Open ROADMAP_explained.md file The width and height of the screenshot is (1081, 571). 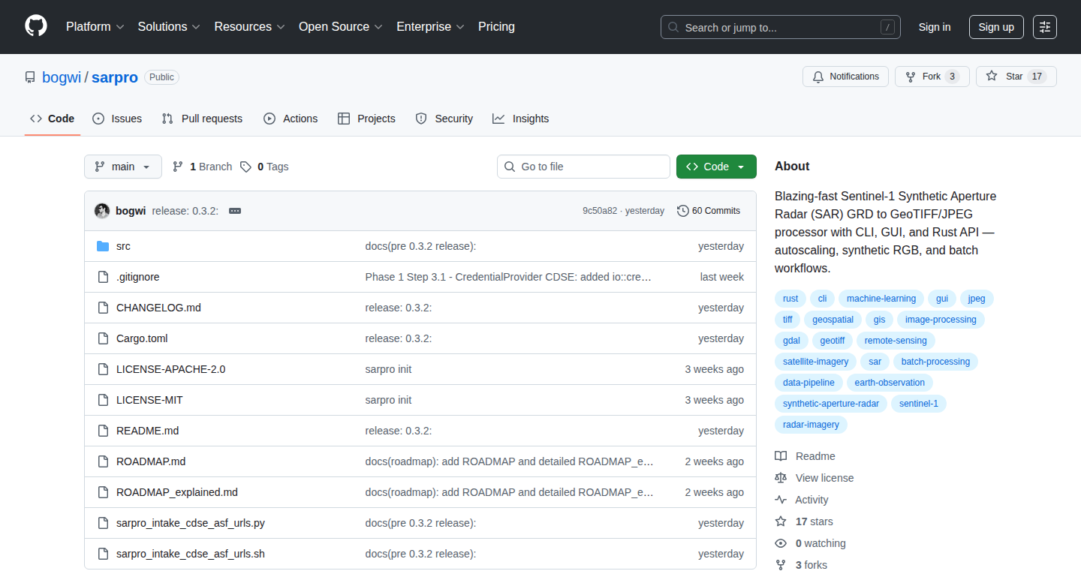click(x=177, y=492)
